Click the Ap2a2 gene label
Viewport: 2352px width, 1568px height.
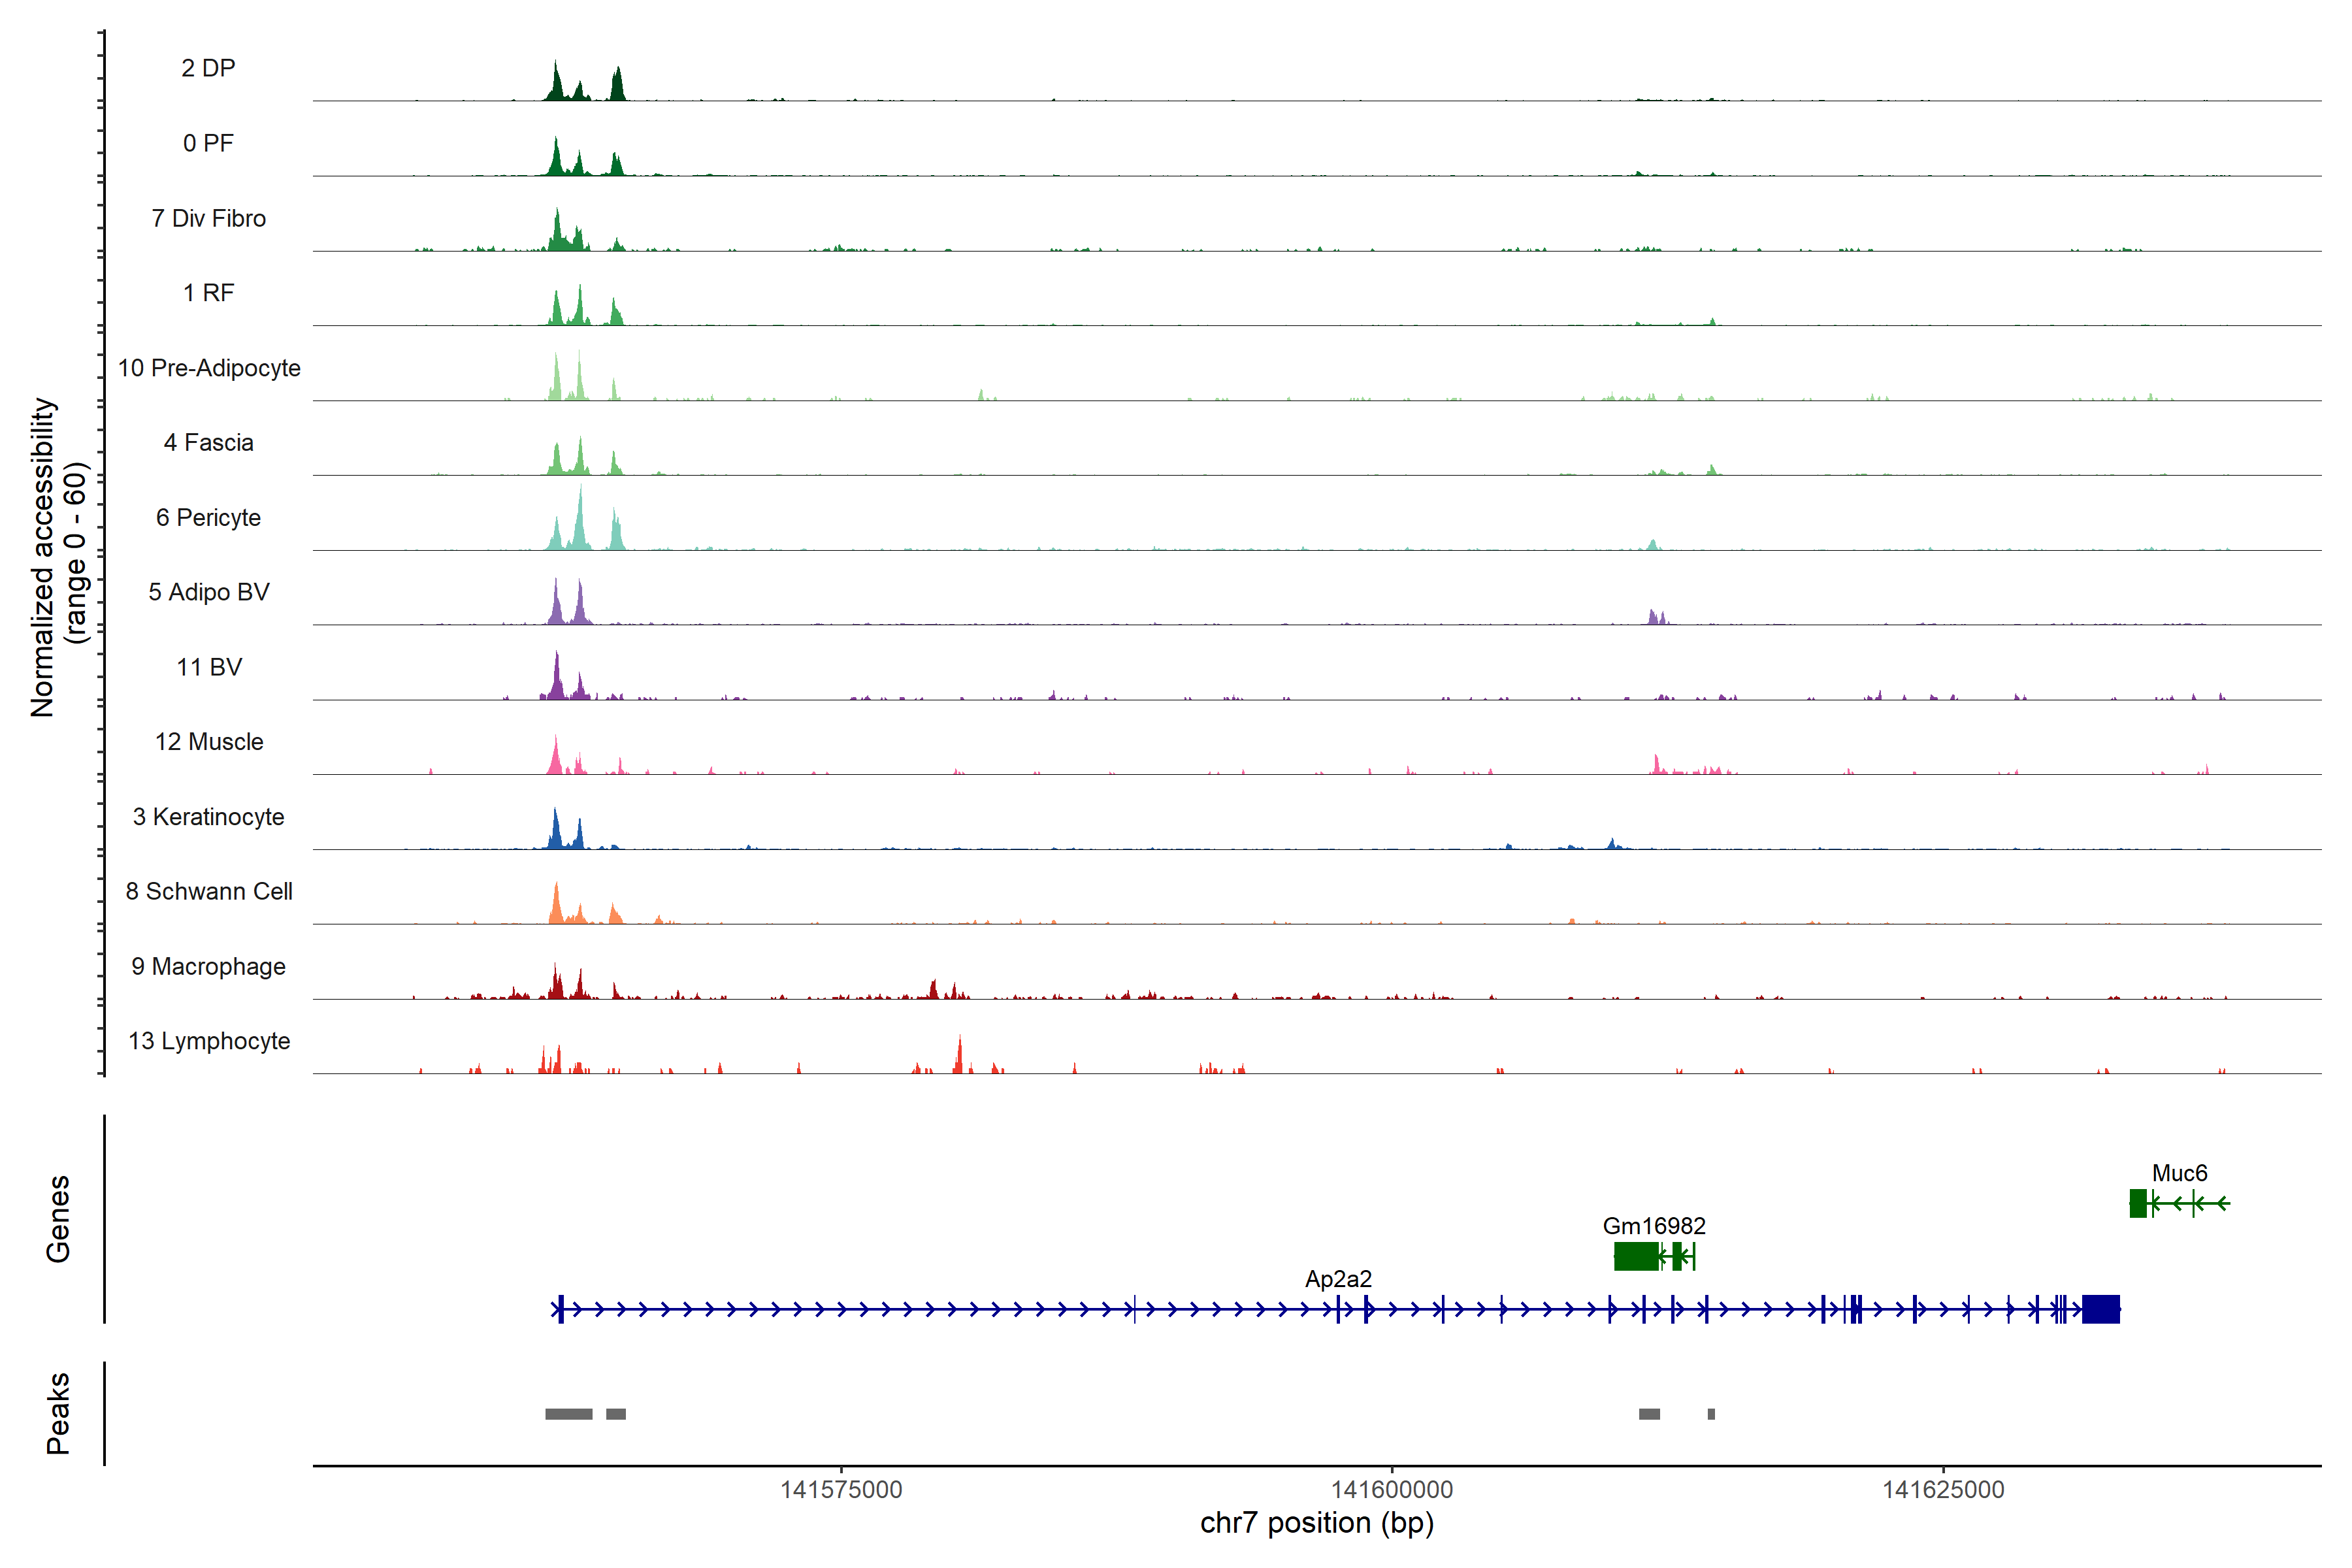pos(1338,1279)
